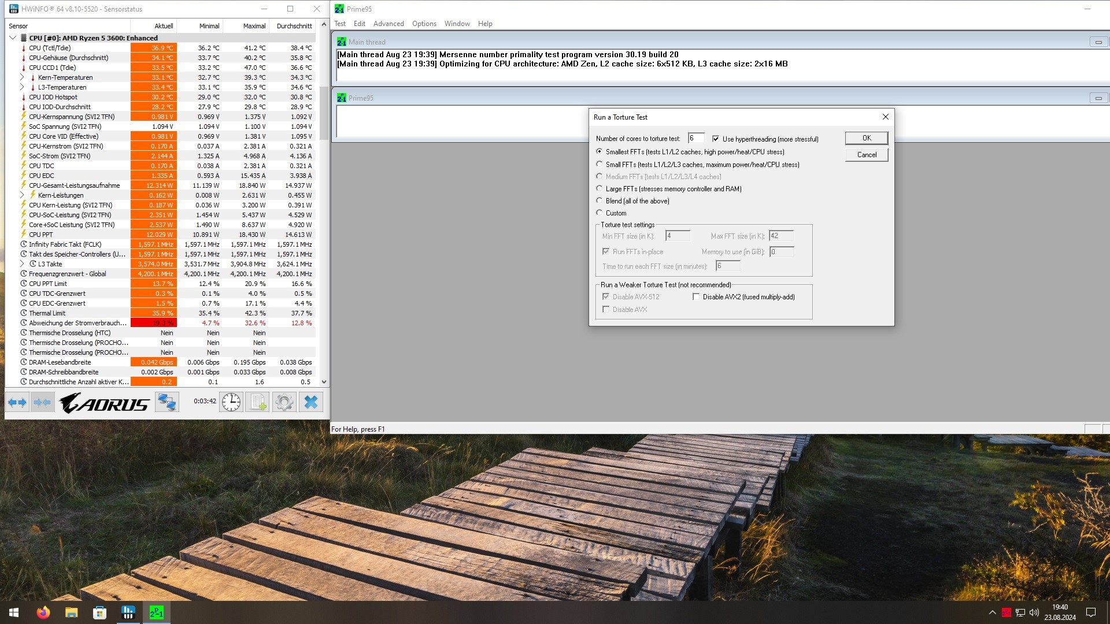The height and width of the screenshot is (624, 1110).
Task: Expand the Kern-Temperaturen sensor group
Action: point(22,77)
